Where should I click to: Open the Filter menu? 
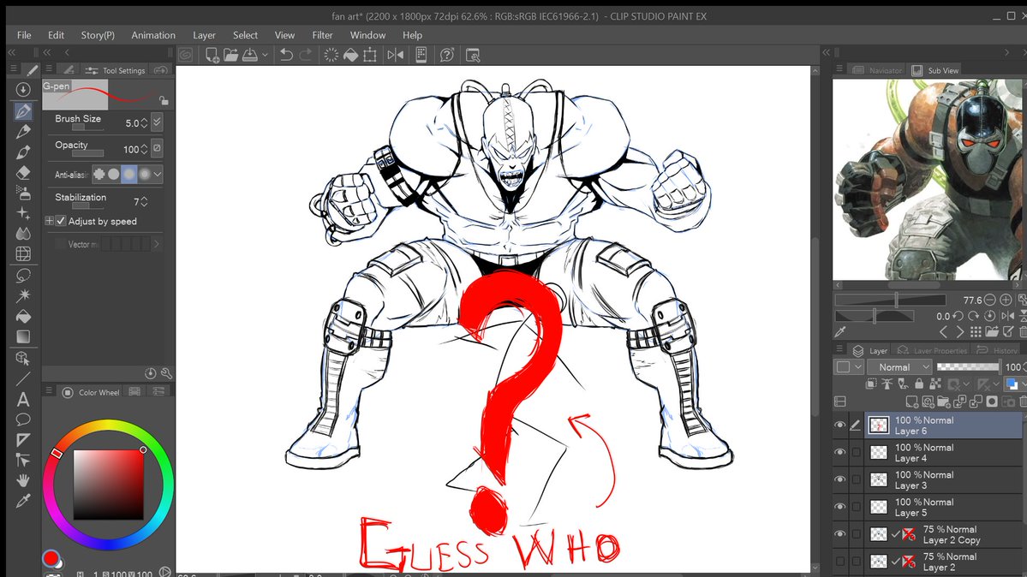pyautogui.click(x=322, y=35)
